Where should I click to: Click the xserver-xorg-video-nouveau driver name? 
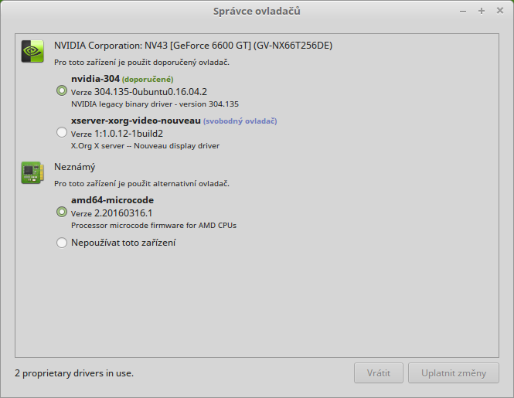(x=135, y=121)
